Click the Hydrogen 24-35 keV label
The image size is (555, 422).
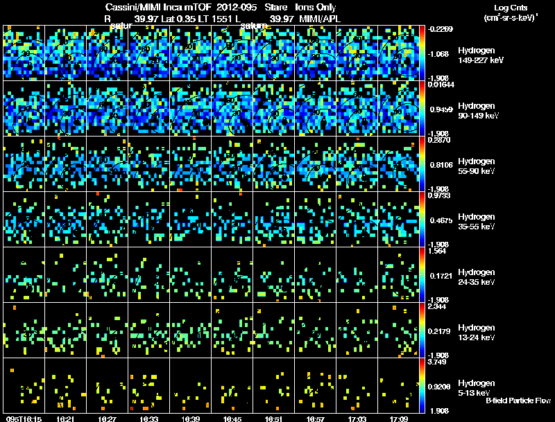coord(477,277)
